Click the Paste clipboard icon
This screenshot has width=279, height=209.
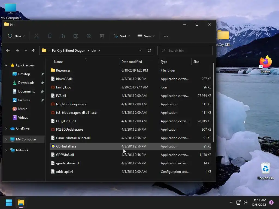coord(63,36)
